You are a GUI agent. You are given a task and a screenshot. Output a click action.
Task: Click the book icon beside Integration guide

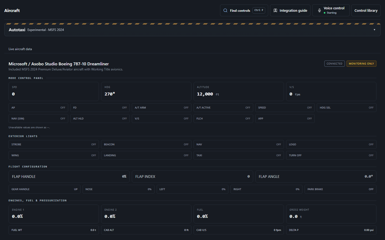point(275,10)
